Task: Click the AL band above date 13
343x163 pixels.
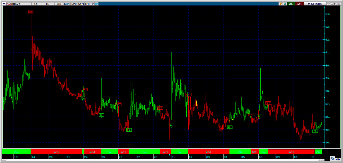Action: point(16,152)
